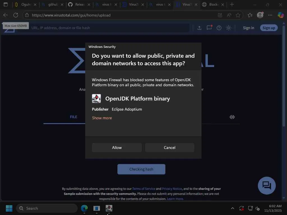Click the Read aloud icon in address bar
The height and width of the screenshot is (215, 287).
coord(229,15)
